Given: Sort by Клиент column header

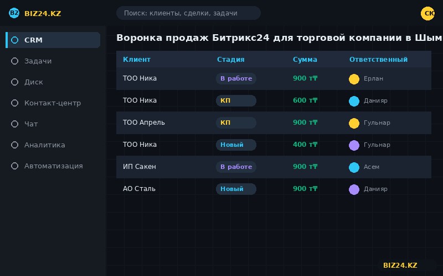Looking at the screenshot, I should tap(137, 60).
